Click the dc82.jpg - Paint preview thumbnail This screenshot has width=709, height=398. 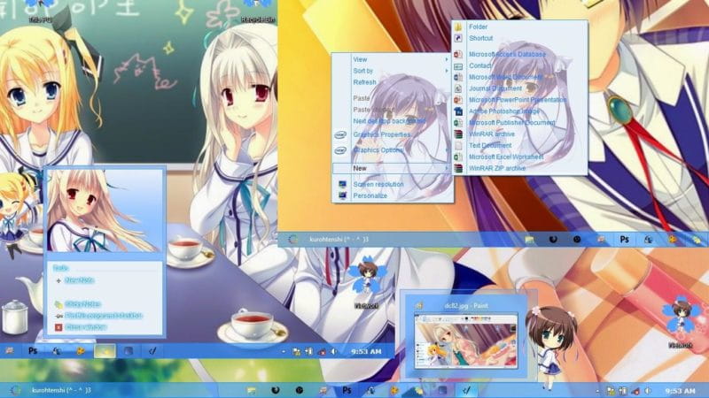pyautogui.click(x=466, y=341)
